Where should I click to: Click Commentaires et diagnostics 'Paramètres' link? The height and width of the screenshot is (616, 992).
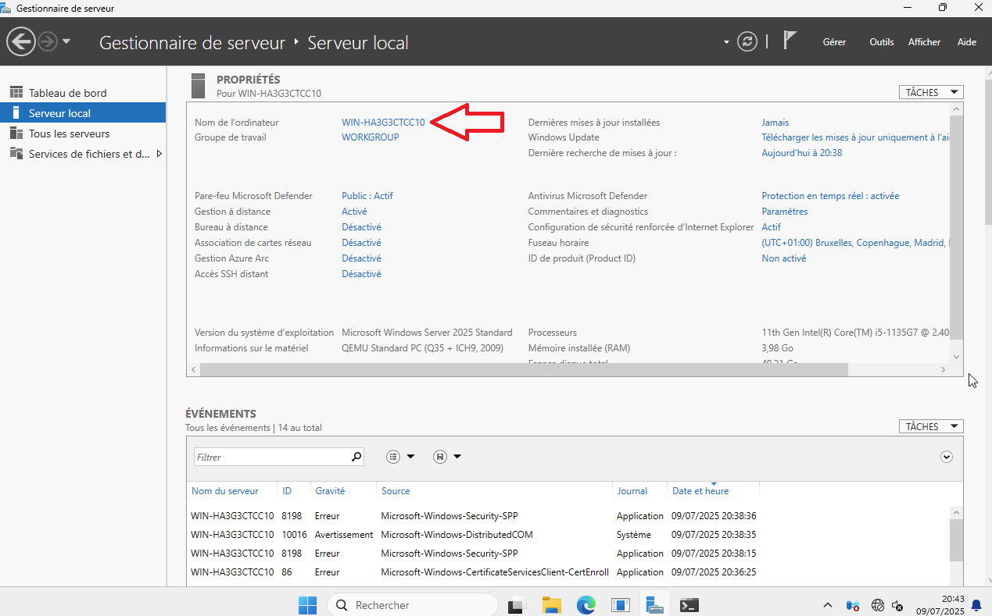pyautogui.click(x=785, y=212)
